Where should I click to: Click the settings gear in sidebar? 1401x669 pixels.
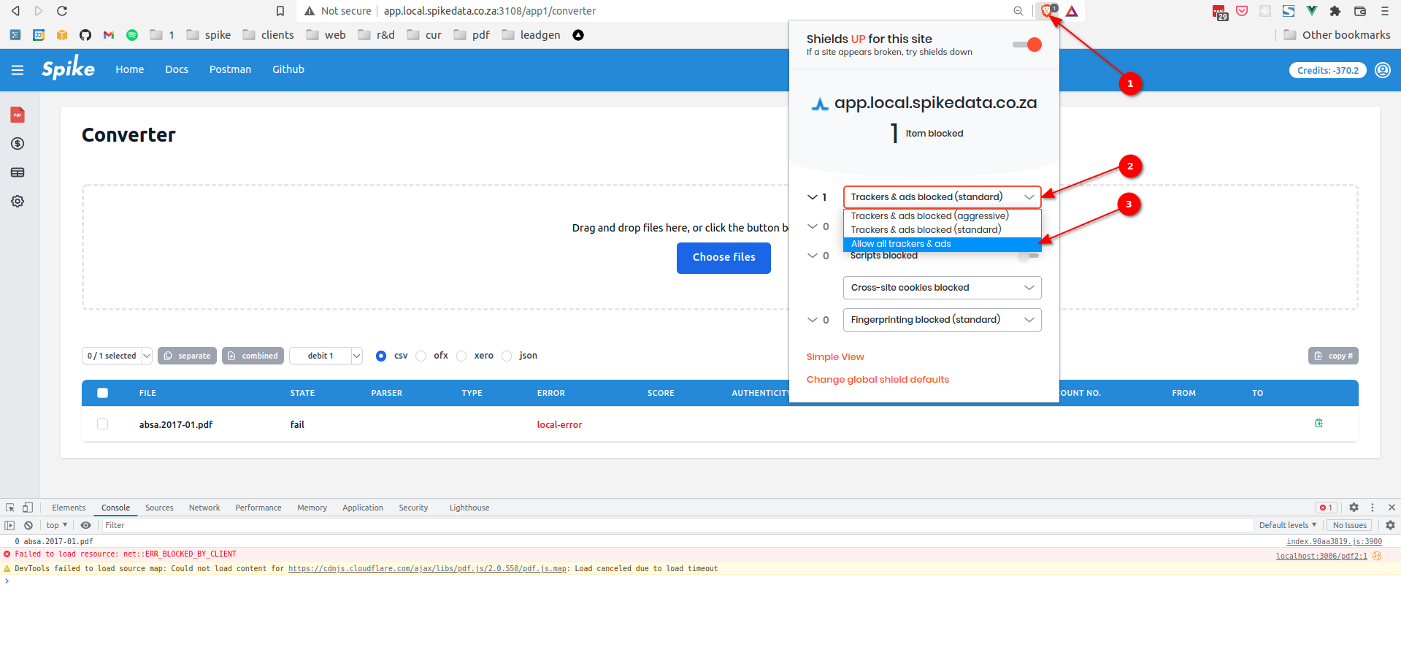18,202
